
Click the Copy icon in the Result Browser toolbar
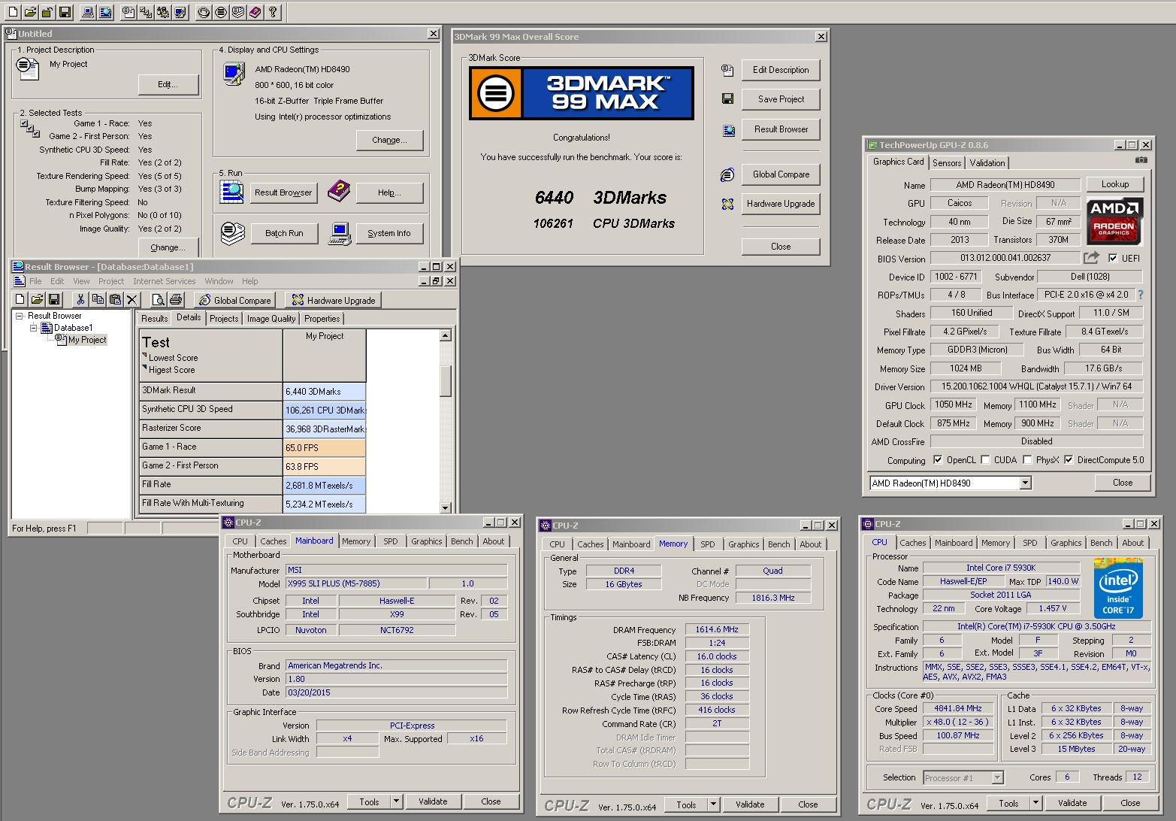[98, 299]
